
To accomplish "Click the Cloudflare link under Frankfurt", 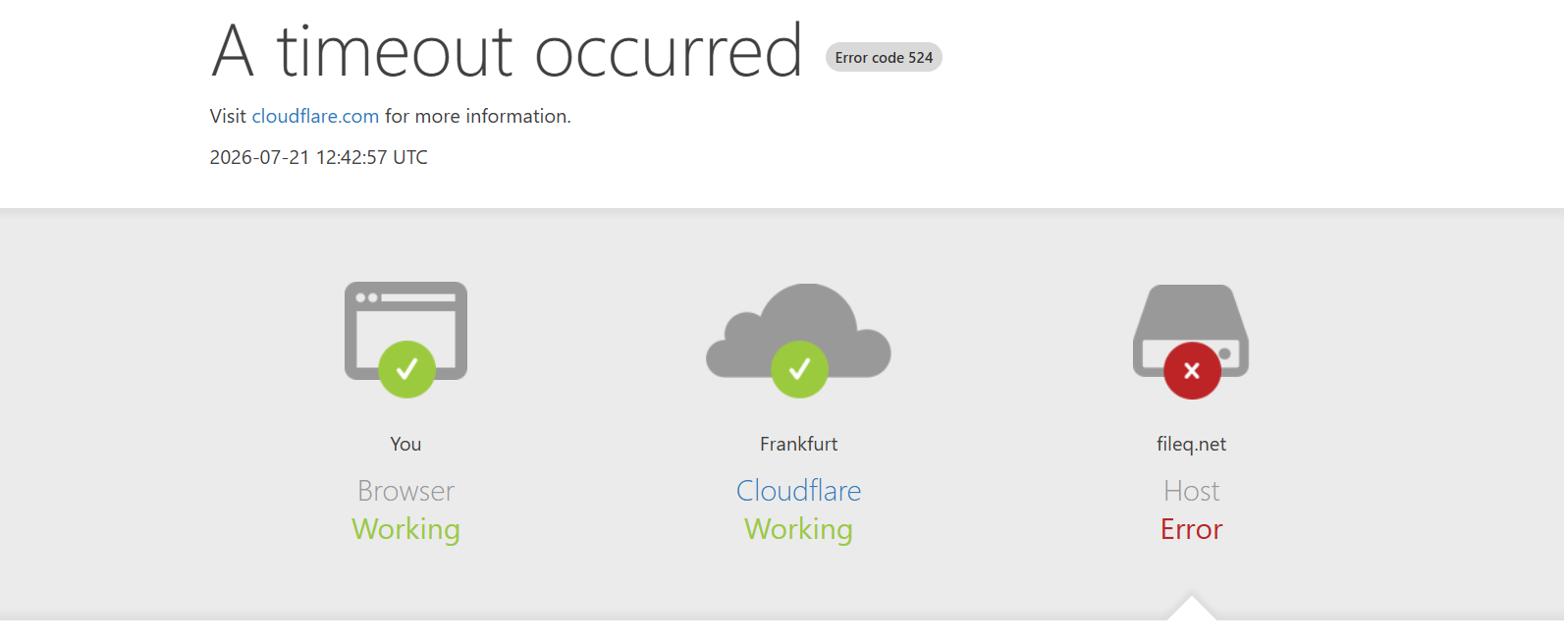I will (798, 491).
